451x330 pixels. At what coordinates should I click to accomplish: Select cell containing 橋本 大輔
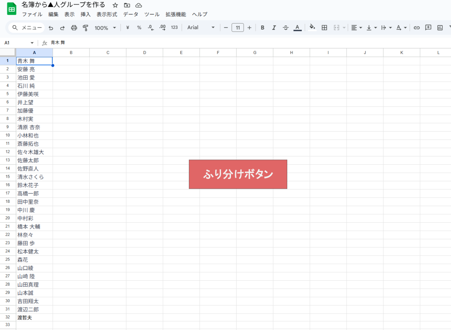pos(34,227)
